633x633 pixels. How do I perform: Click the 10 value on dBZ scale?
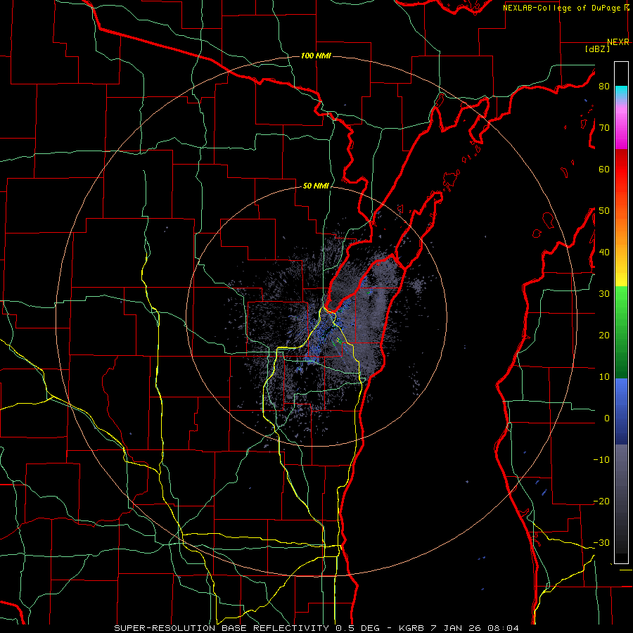click(604, 377)
